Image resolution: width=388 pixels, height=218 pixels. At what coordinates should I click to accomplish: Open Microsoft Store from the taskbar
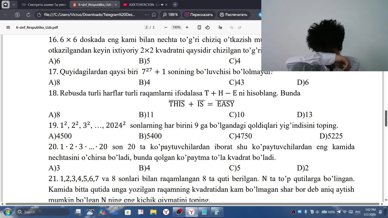pos(128,212)
